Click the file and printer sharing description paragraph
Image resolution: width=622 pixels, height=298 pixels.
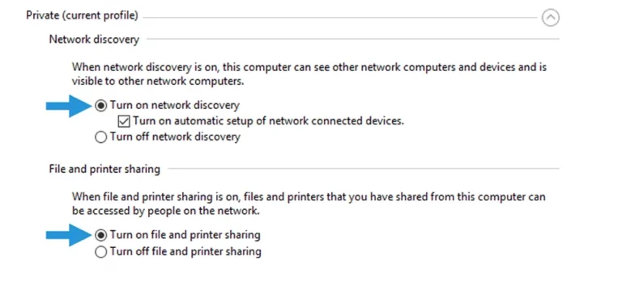309,204
